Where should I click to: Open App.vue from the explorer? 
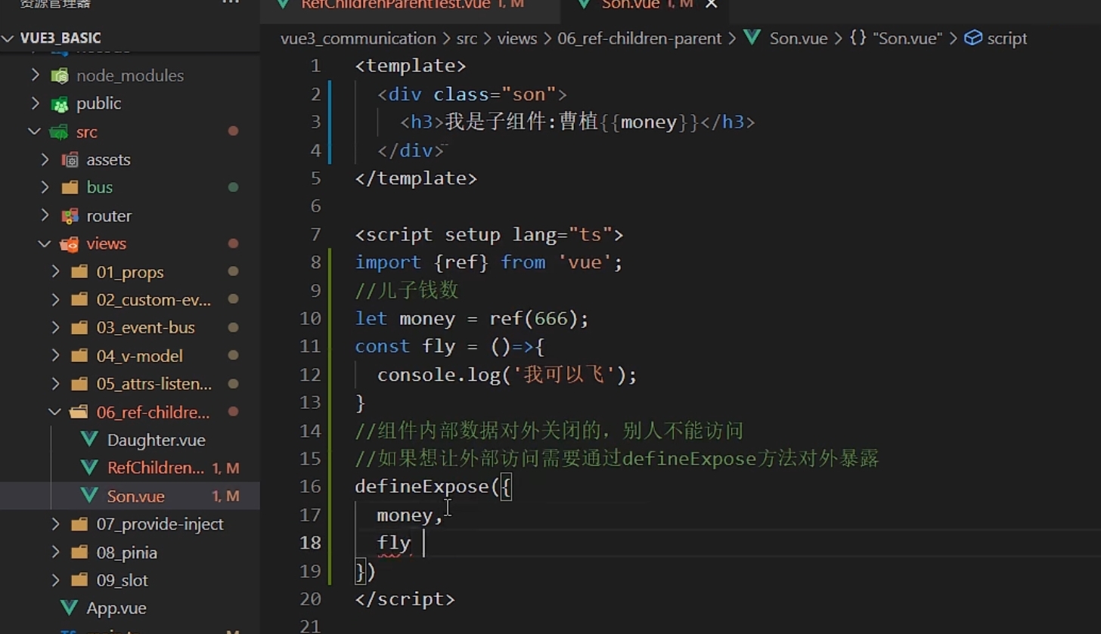click(x=116, y=608)
